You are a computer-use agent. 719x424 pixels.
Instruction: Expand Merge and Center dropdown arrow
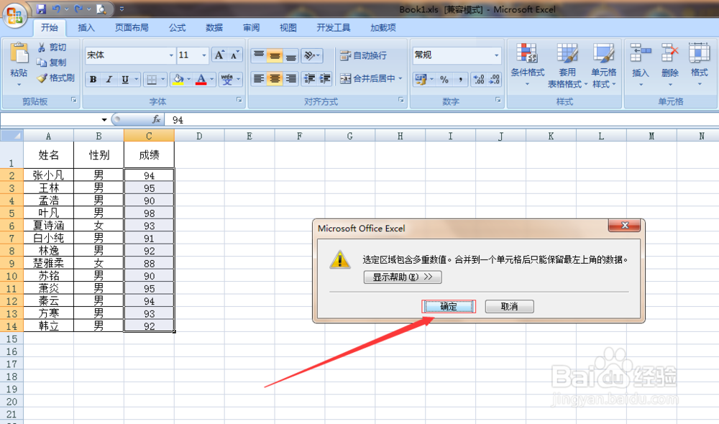[400, 78]
